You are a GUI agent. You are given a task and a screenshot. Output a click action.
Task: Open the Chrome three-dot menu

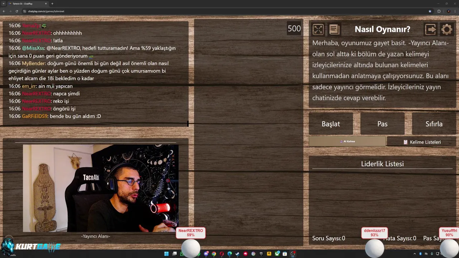tap(455, 11)
